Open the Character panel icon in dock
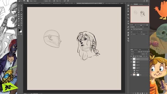 pyautogui.click(x=128, y=21)
